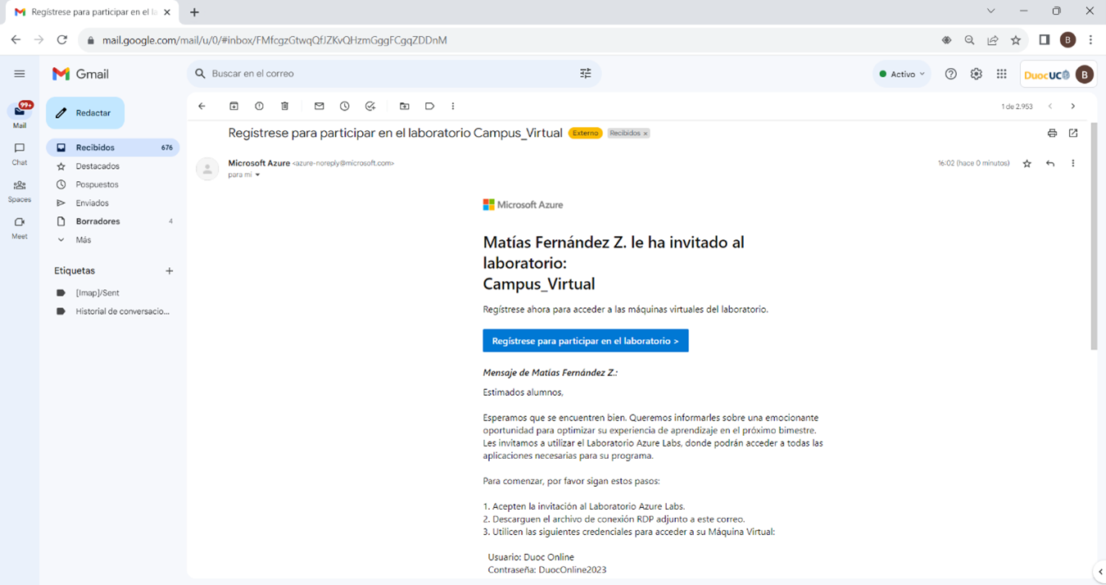Click the Externo badge
This screenshot has height=585, width=1106.
point(585,133)
